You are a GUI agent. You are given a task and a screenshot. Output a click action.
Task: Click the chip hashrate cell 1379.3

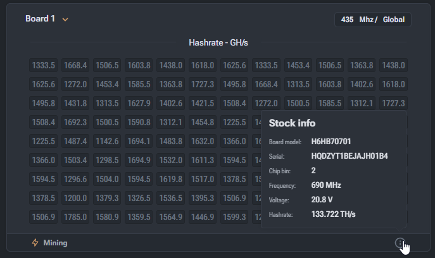[107, 198]
